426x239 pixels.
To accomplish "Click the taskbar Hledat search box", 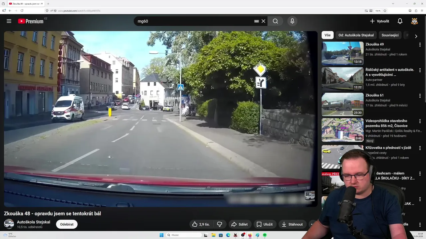I will pos(184,235).
